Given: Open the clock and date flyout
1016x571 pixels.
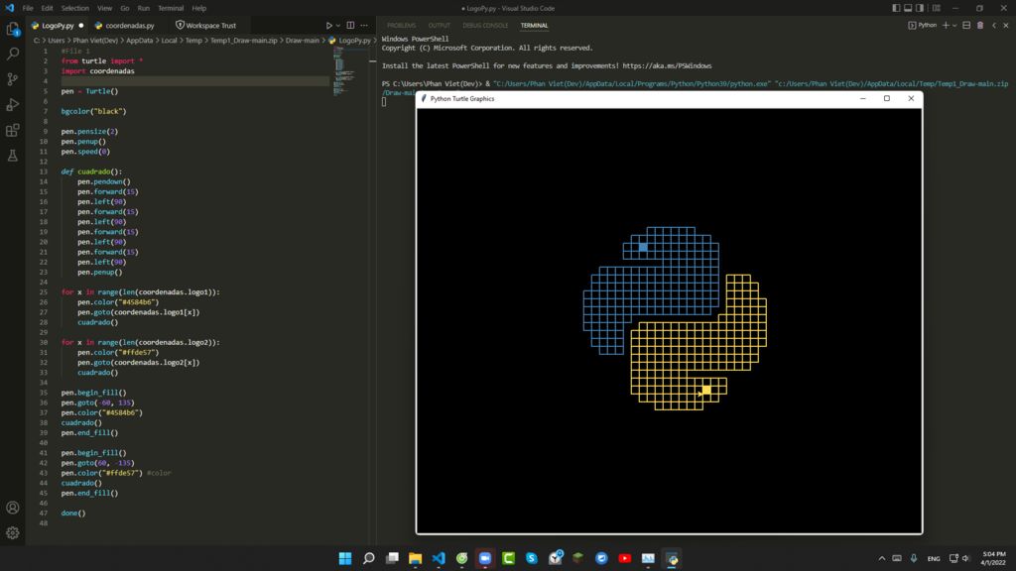Looking at the screenshot, I should pyautogui.click(x=993, y=558).
